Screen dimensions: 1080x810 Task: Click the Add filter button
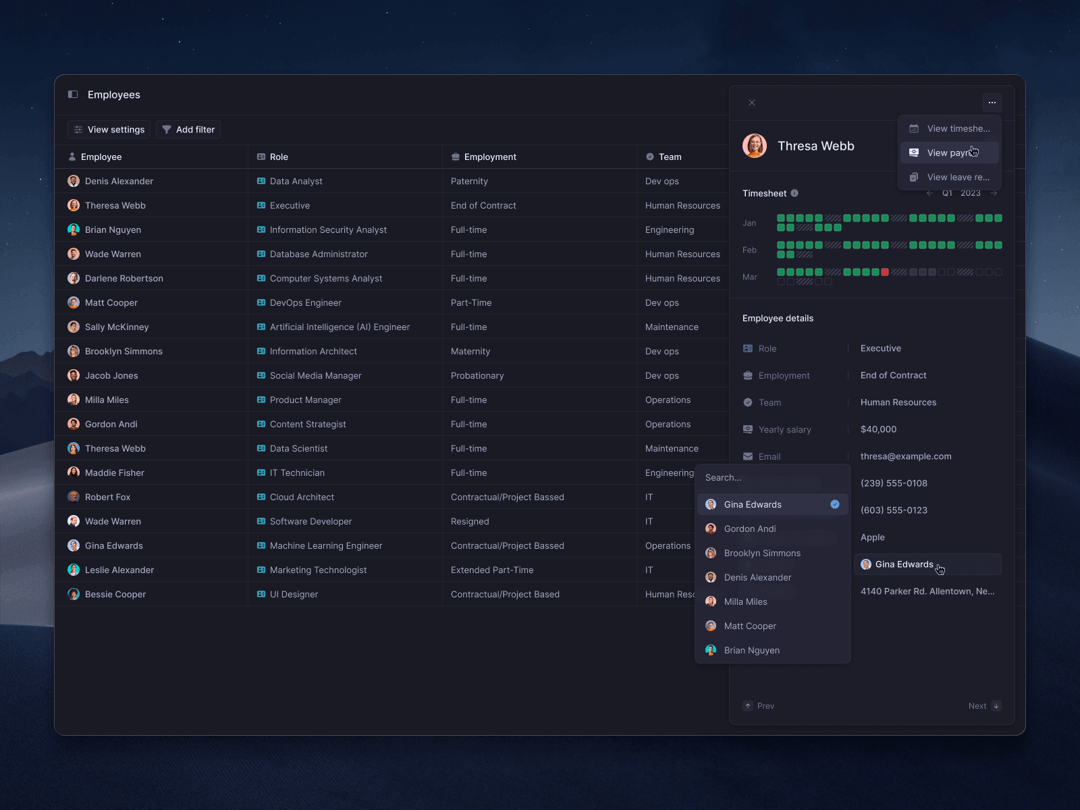[188, 130]
